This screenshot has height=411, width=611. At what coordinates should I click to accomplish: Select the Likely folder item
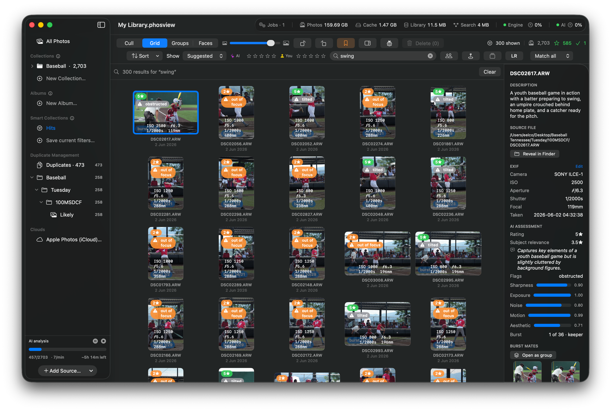point(67,215)
